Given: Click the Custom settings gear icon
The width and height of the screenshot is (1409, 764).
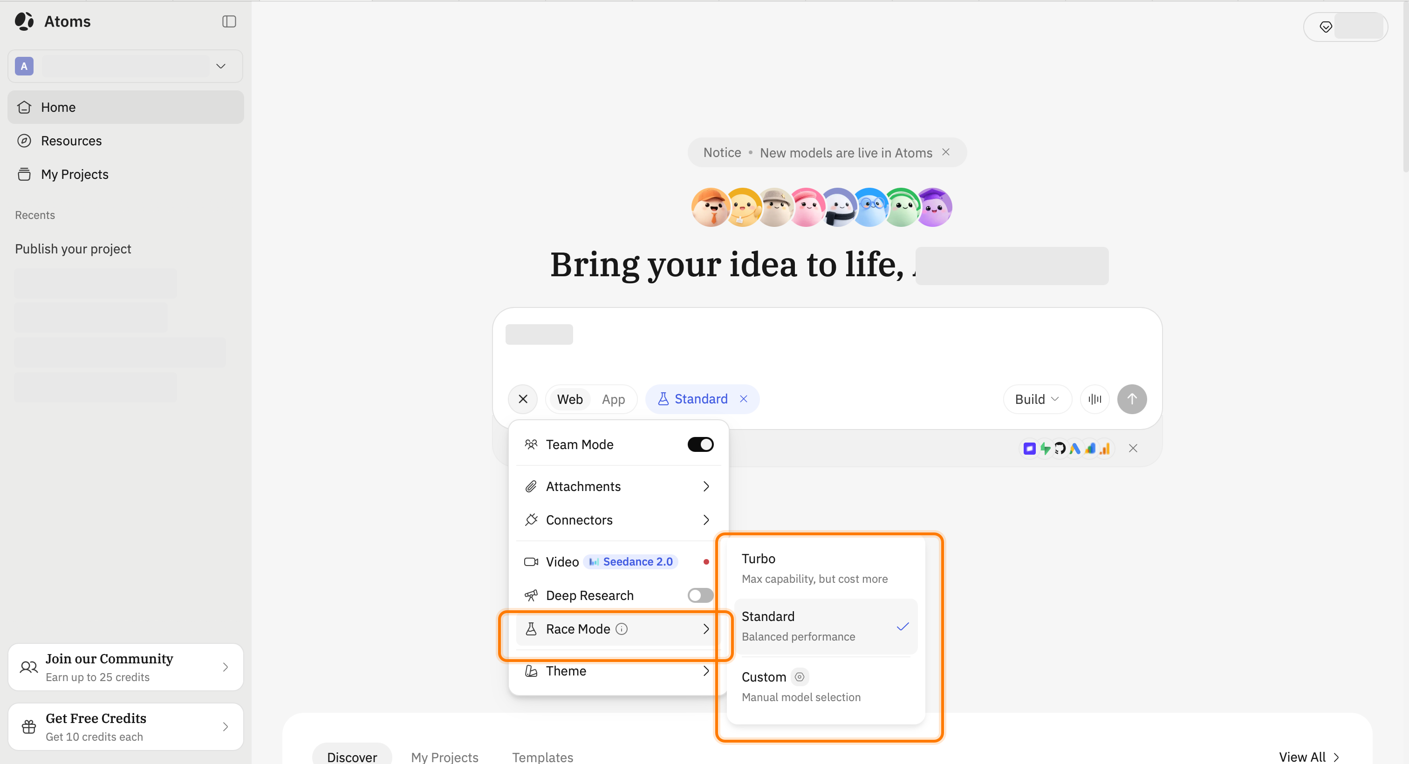Looking at the screenshot, I should click(x=799, y=677).
